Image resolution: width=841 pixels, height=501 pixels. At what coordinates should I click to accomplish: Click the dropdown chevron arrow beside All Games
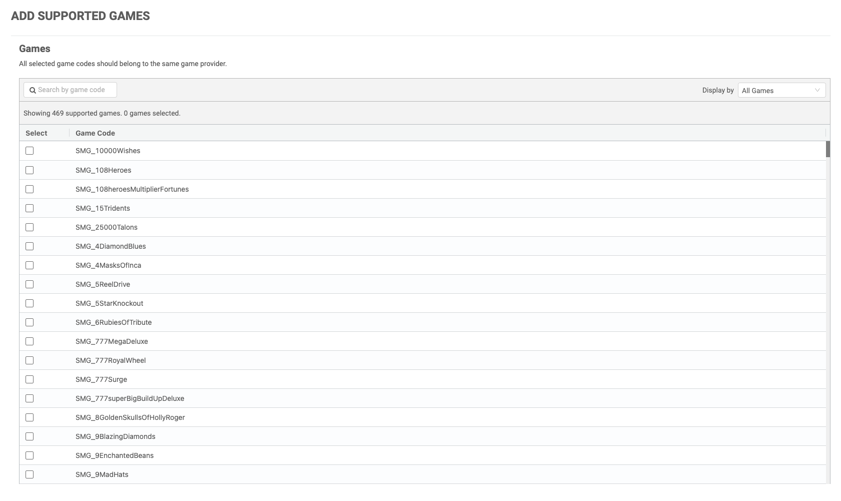[x=817, y=91]
